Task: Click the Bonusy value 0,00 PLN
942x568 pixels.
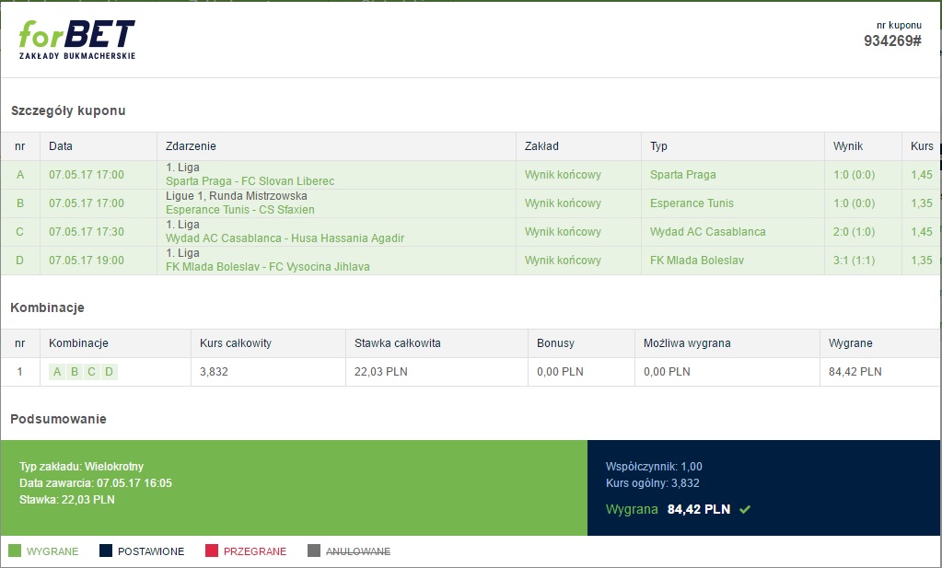Action: 560,372
